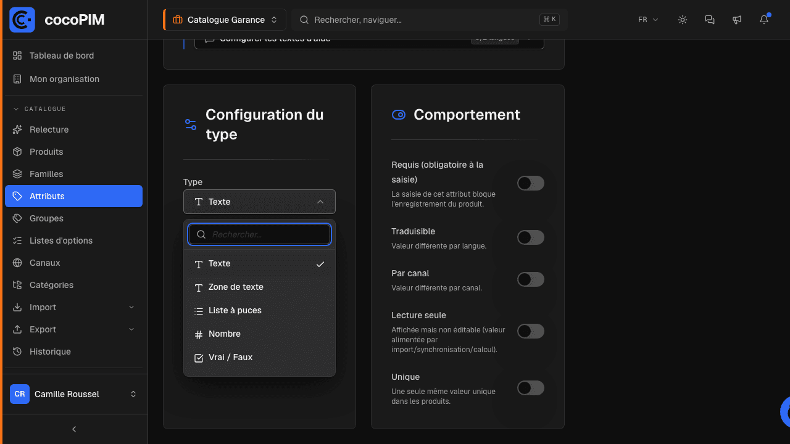The width and height of the screenshot is (790, 444).
Task: Open the chat messages icon
Action: click(710, 20)
